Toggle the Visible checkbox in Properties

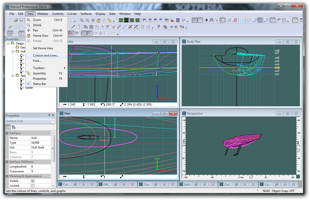point(33,181)
